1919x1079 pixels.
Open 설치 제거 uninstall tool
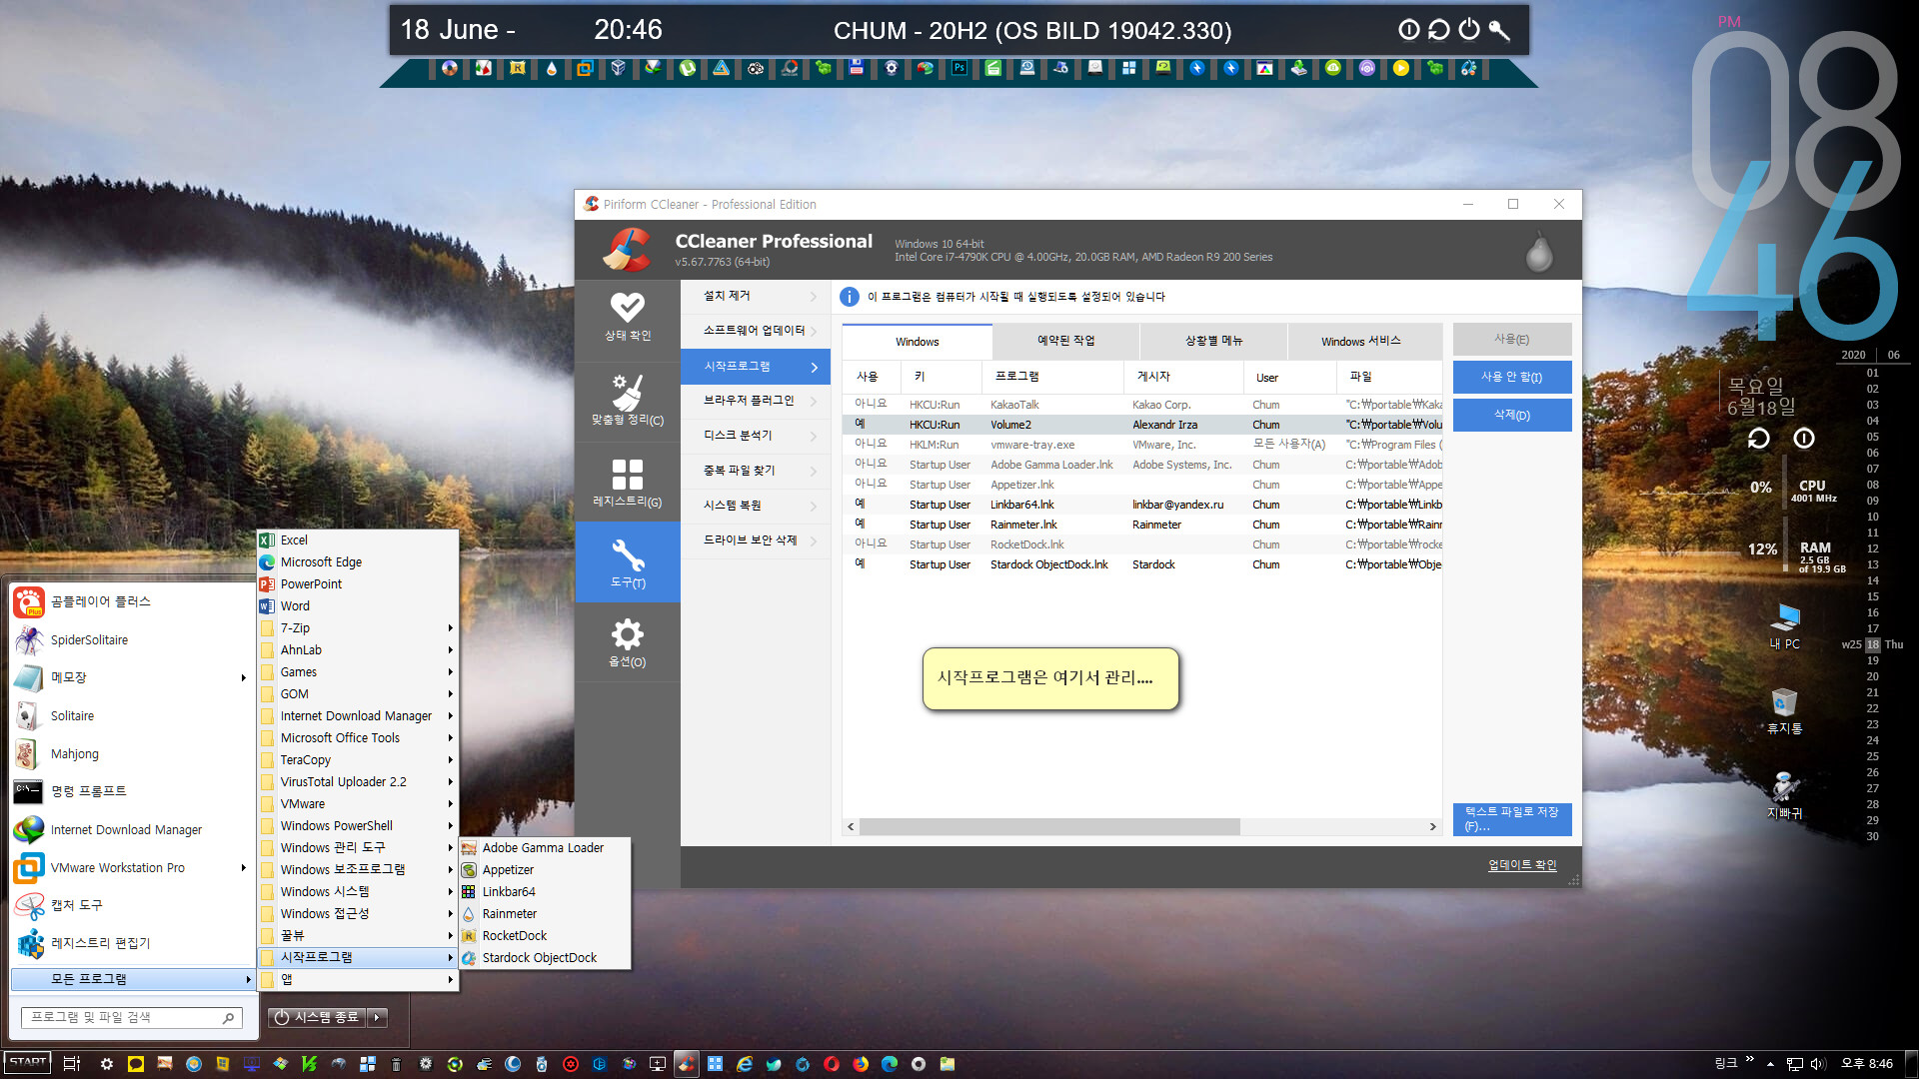(x=756, y=296)
